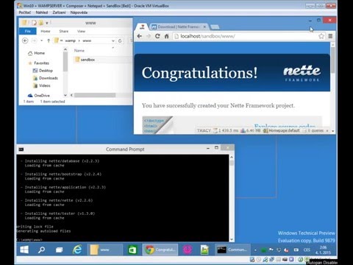Refresh the Explorer www folder

(x=120, y=40)
